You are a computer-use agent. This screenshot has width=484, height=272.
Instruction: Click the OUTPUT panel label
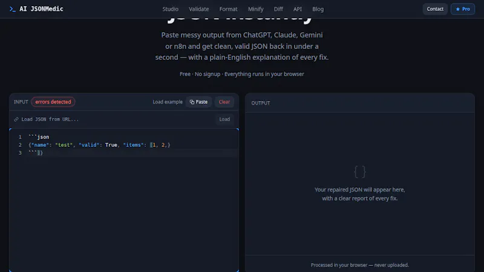click(261, 103)
